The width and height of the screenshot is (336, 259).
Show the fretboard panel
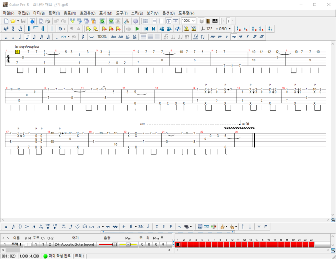(208, 21)
